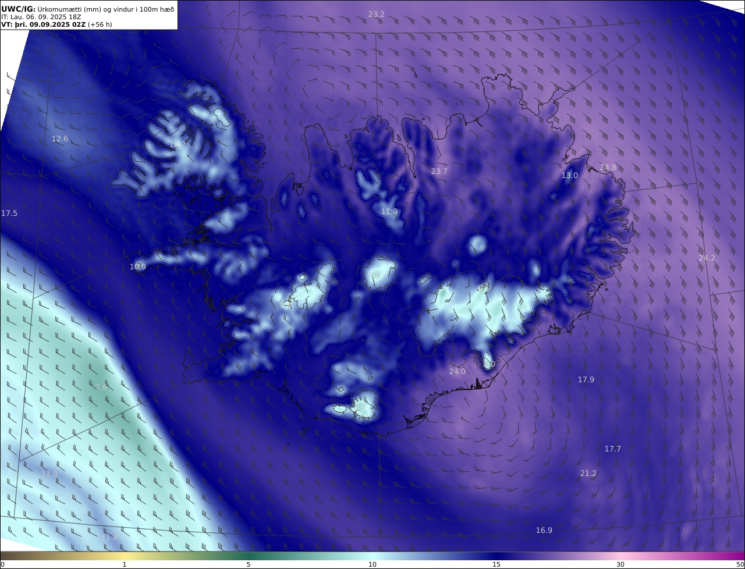Select the 'IT: Lau. 06. 09. 2025 18Z' line
This screenshot has width=745, height=569.
41,17
